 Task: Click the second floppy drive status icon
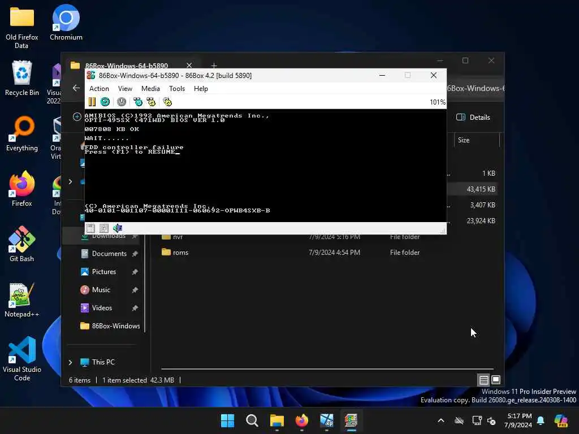point(104,228)
